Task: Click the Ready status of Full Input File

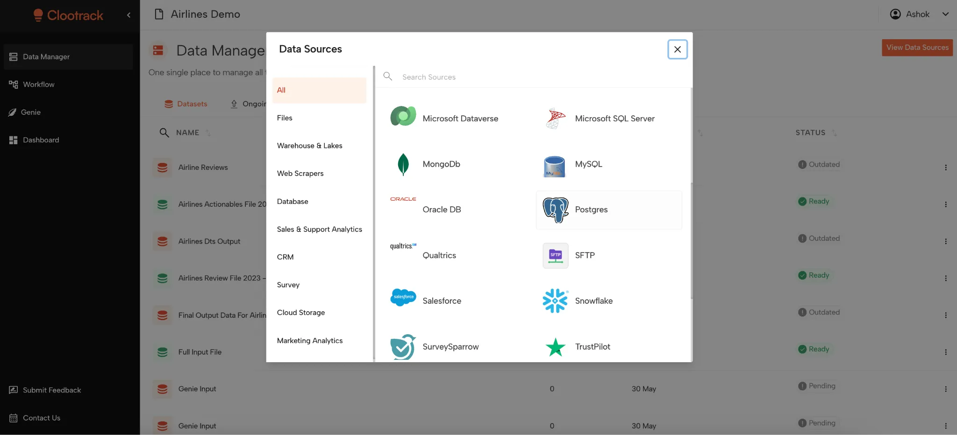Action: [x=814, y=349]
